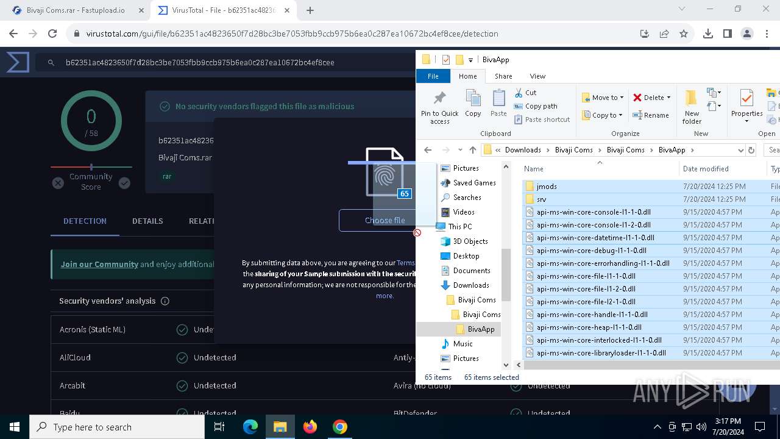The image size is (780, 439).
Task: Click the taskbar search box
Action: (117, 427)
